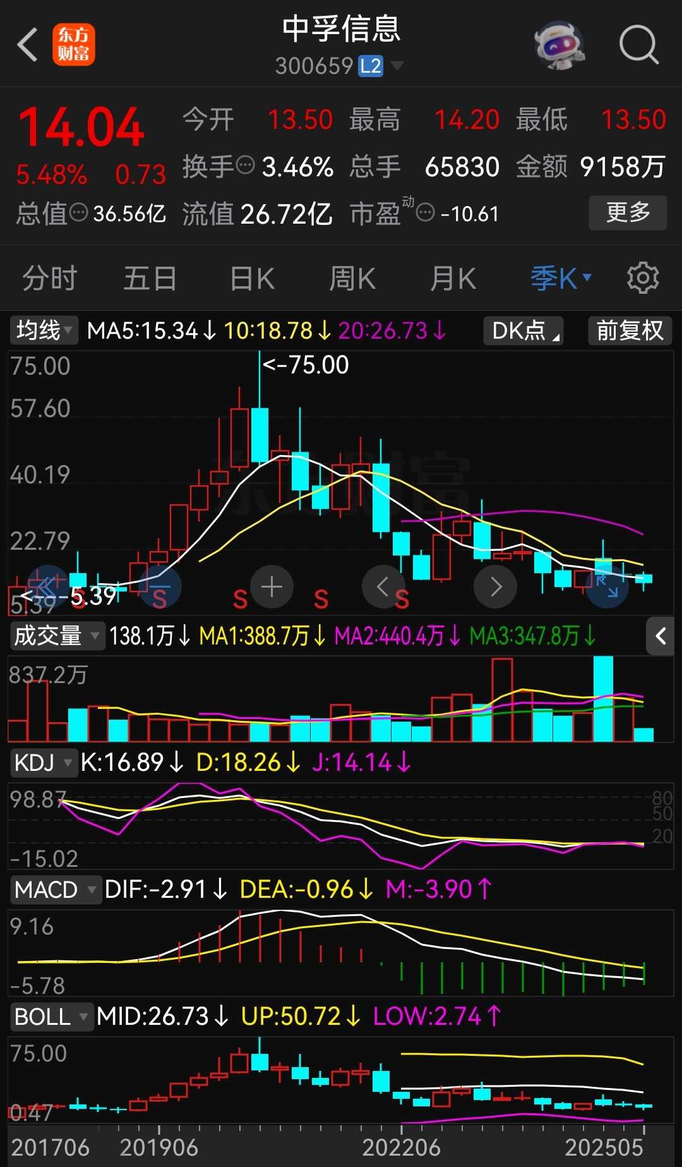Tap the zoom-in plus chart button
This screenshot has width=682, height=1167.
[272, 587]
